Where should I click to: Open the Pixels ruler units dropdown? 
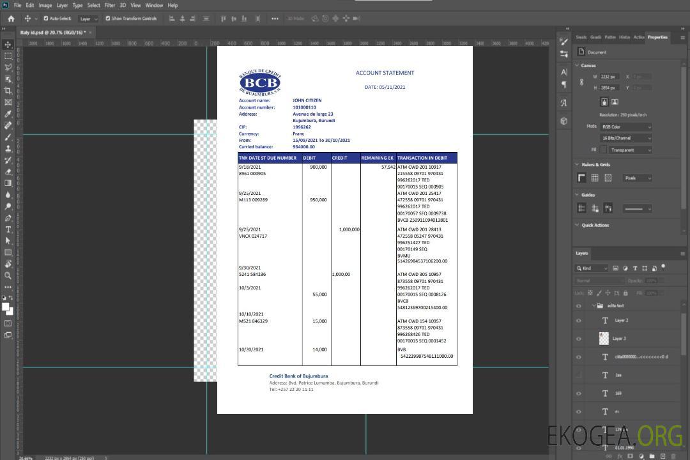coord(638,178)
